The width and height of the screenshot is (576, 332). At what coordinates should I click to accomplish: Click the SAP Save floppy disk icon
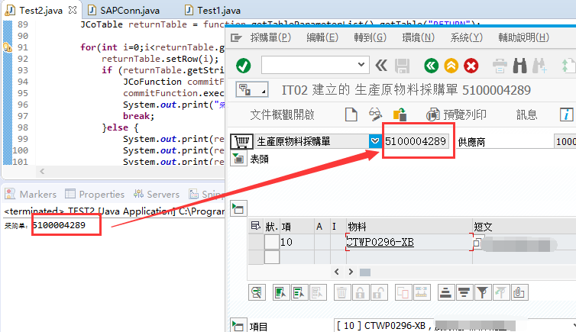click(403, 66)
